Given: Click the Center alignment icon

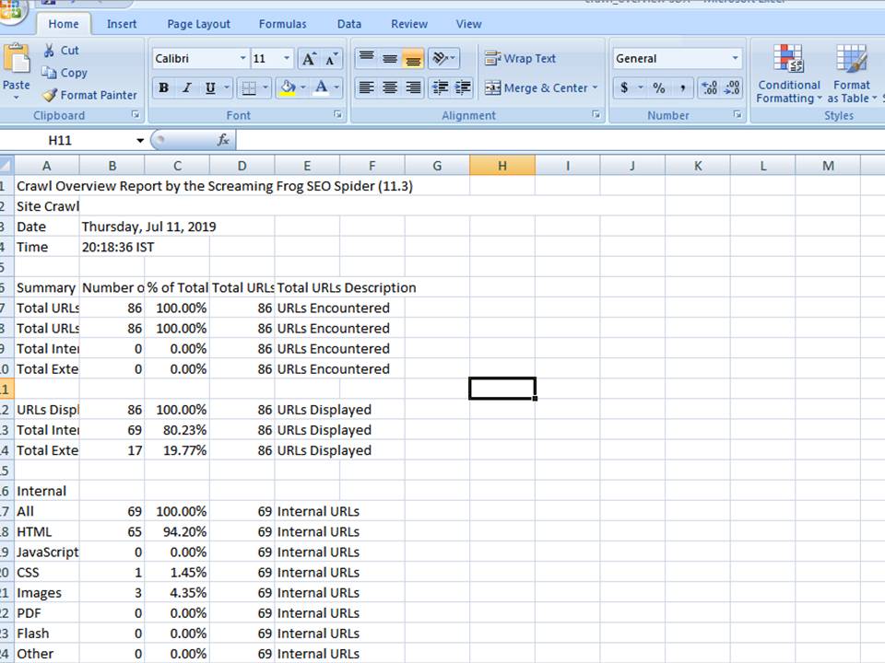Looking at the screenshot, I should click(388, 87).
